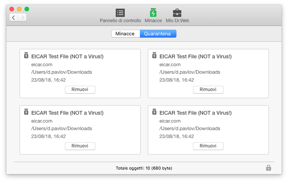288x182 pixels.
Task: Switch to the Minacce segmented tab
Action: (x=126, y=34)
